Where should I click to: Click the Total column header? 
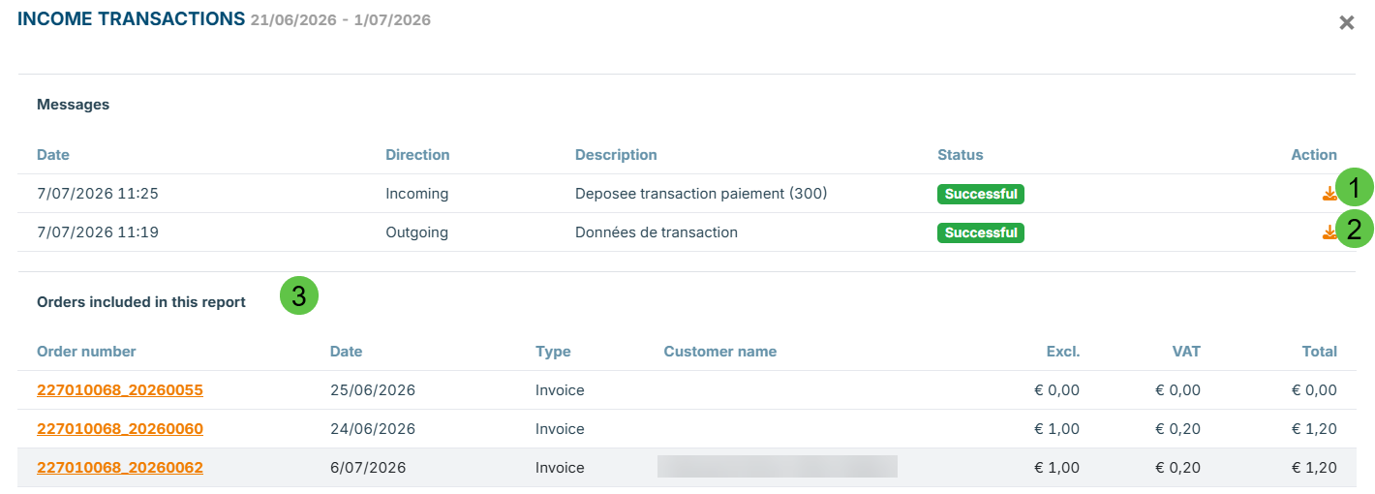click(x=1320, y=352)
